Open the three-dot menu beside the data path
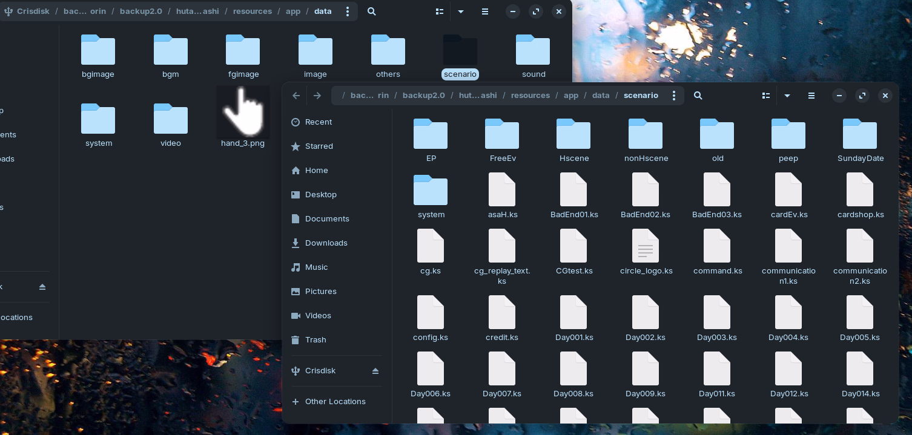The height and width of the screenshot is (435, 912). coord(347,11)
